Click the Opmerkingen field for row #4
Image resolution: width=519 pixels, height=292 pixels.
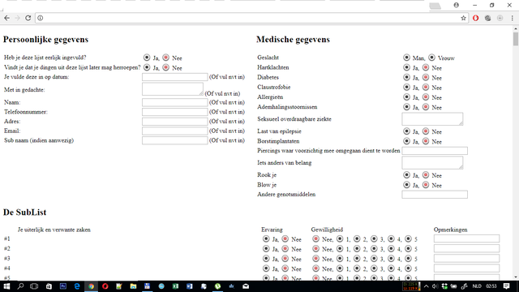(467, 268)
